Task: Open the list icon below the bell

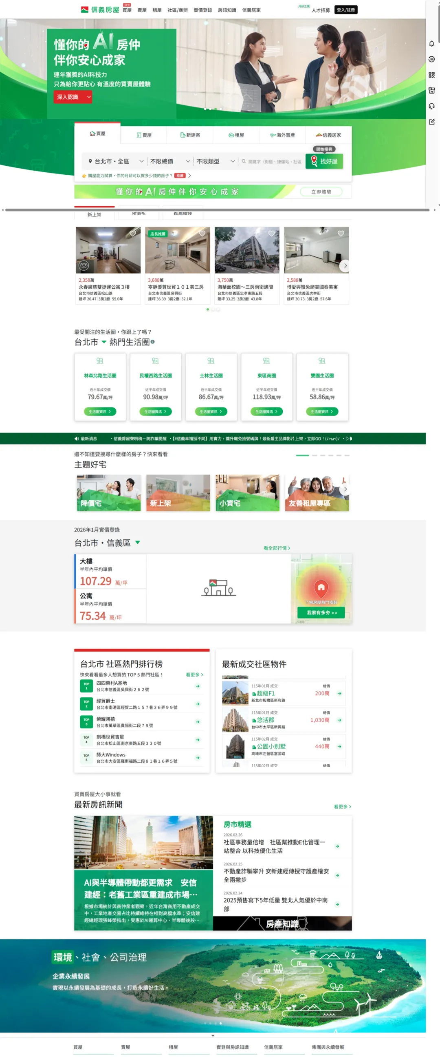Action: pos(431,59)
